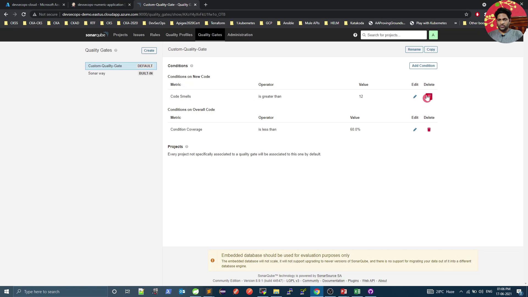Click the Create quality gate button
The height and width of the screenshot is (297, 528).
[149, 51]
